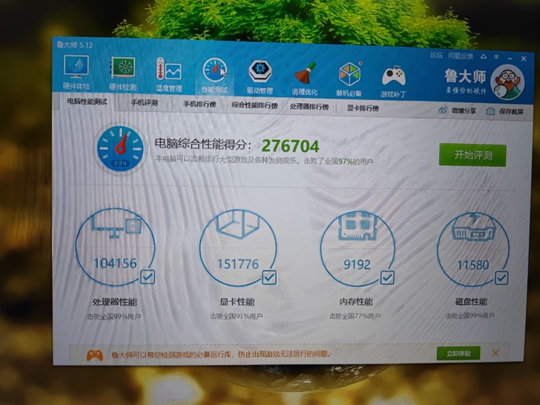Viewport: 540px width, 405px height.
Task: Open the title bar dropdown menu arrow
Action: (x=496, y=57)
